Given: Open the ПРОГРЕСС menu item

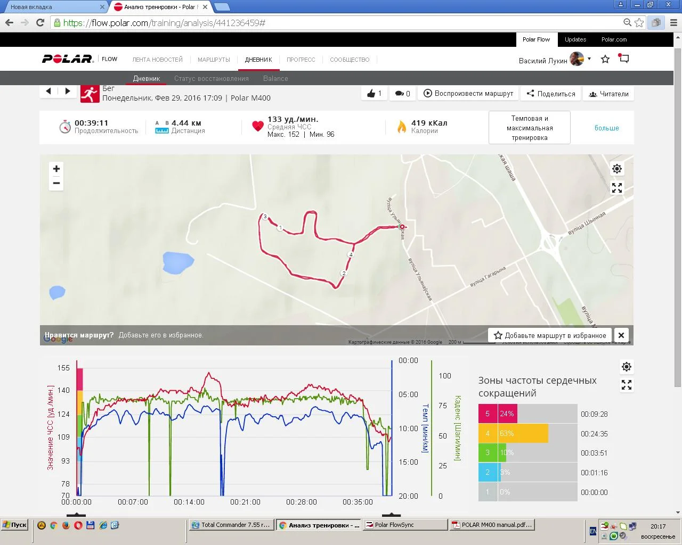Looking at the screenshot, I should 301,60.
